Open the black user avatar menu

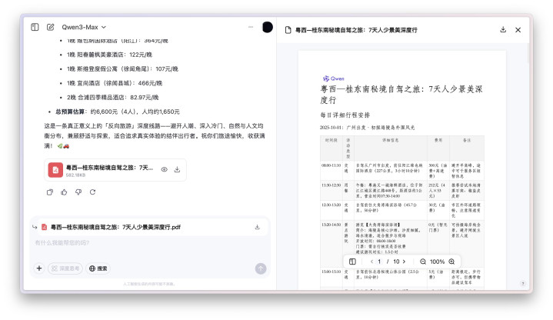pyautogui.click(x=268, y=27)
